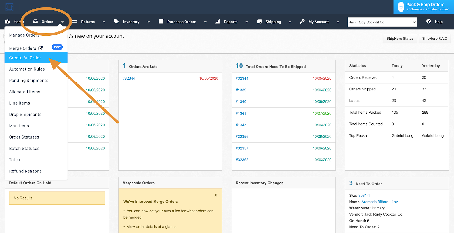
Task: Expand the Inventory dropdown caret
Action: point(149,22)
